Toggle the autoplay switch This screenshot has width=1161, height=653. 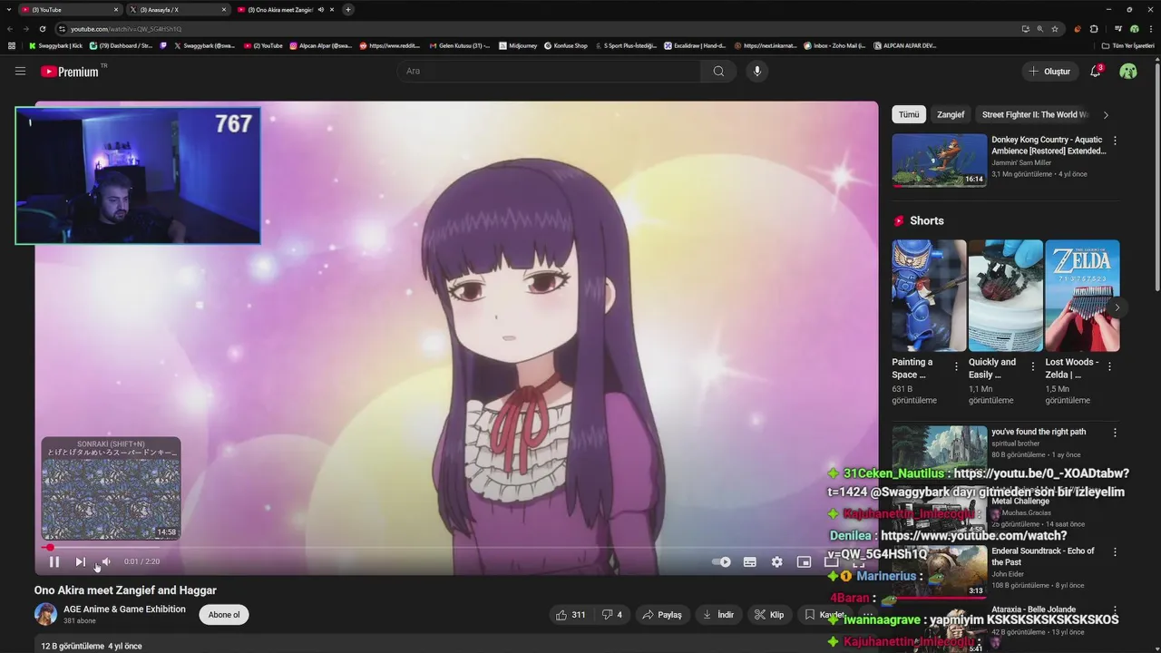(x=722, y=562)
